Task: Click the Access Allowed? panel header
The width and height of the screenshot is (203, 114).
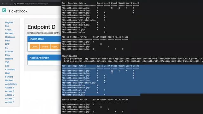Action: click(x=44, y=58)
